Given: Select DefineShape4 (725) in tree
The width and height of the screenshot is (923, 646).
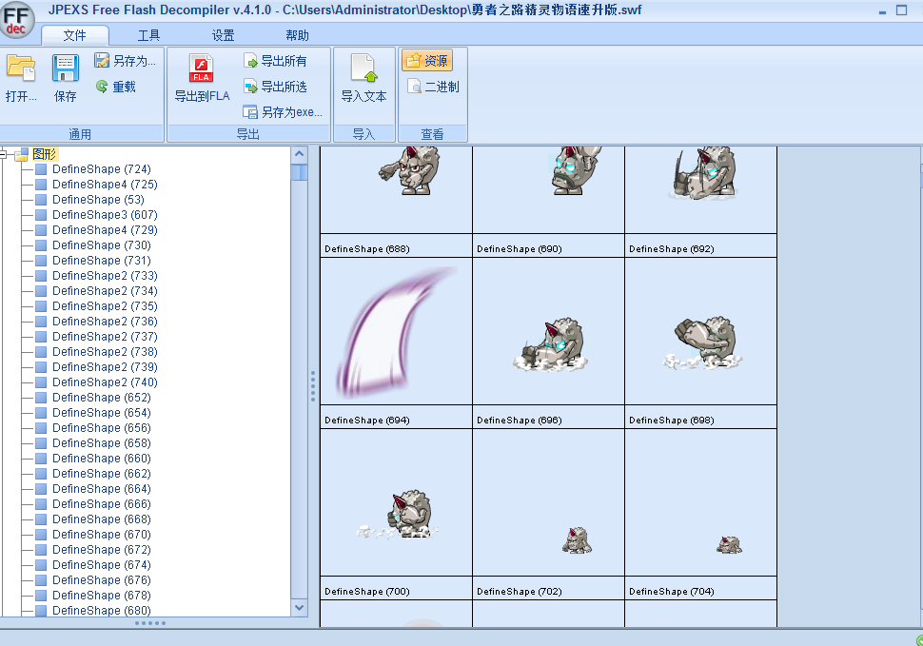Looking at the screenshot, I should (105, 185).
